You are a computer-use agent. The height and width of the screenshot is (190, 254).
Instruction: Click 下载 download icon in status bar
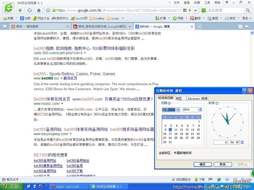(199, 180)
